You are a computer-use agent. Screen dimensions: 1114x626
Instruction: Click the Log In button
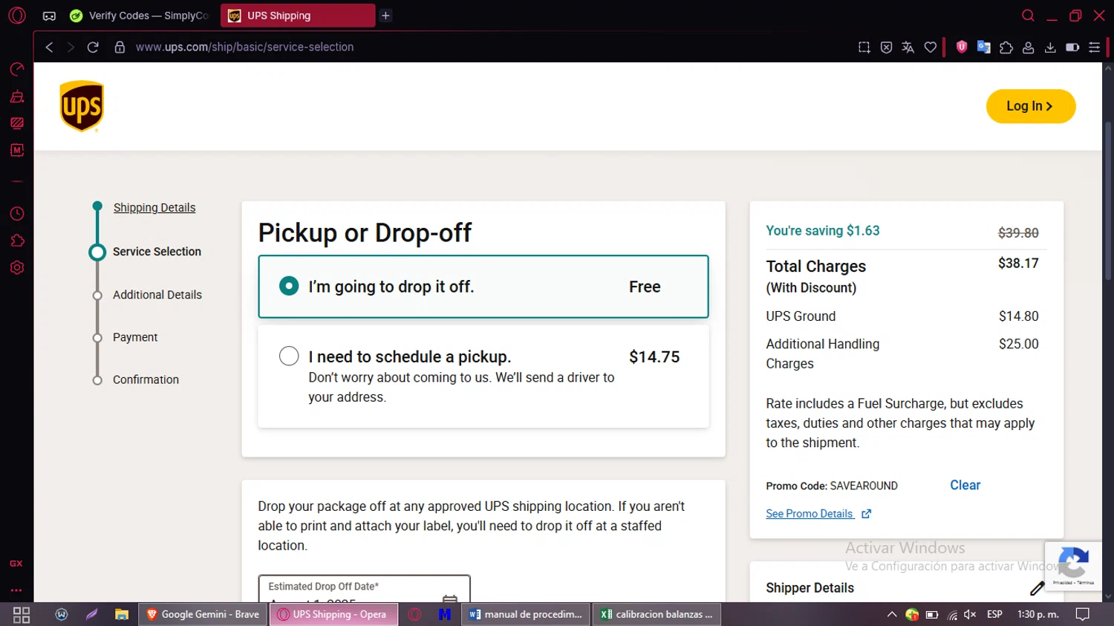[1030, 106]
